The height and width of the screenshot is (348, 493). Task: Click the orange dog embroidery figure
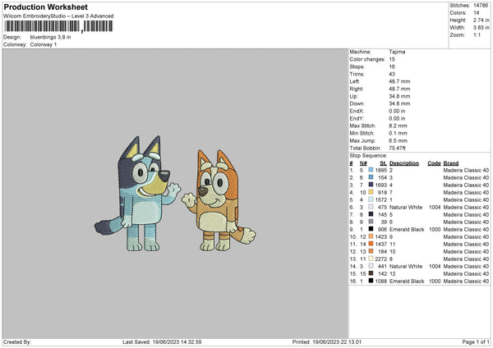point(219,200)
